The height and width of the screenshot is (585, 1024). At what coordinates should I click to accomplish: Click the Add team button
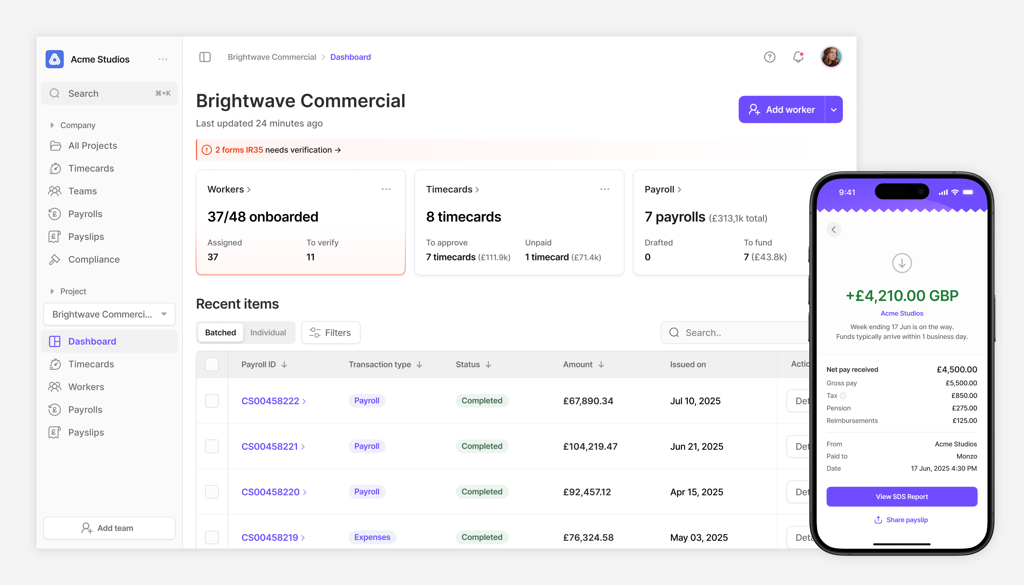[109, 528]
